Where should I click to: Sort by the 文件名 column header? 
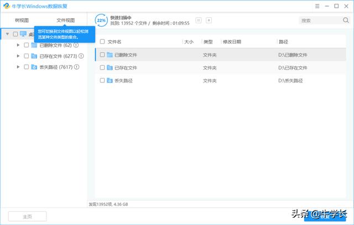pos(114,42)
